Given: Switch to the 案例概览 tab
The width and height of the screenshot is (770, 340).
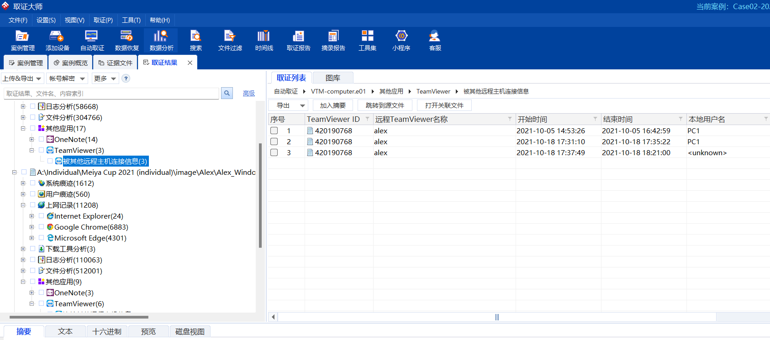Looking at the screenshot, I should 70,63.
